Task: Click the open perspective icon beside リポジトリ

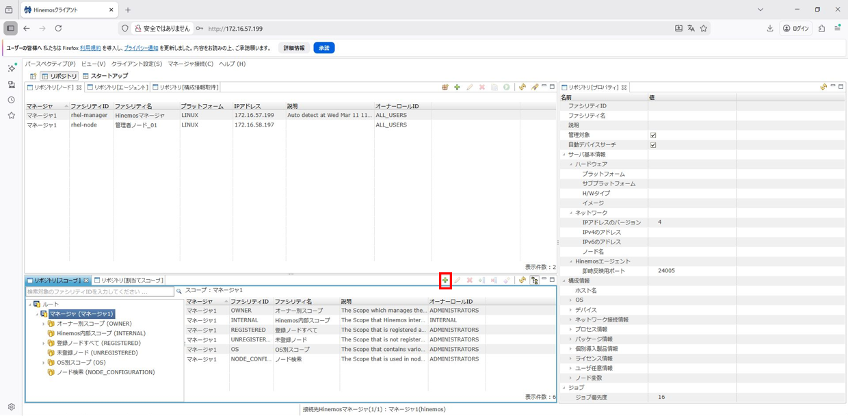Action: pos(33,76)
